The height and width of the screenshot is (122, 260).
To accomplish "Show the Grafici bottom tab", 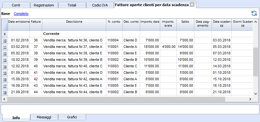I will (x=72, y=117).
